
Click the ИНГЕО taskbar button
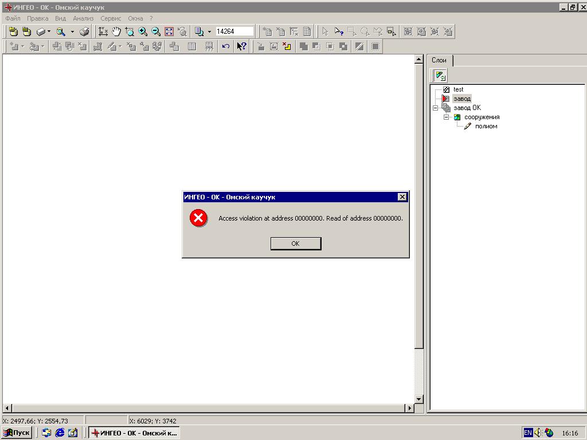click(x=134, y=433)
